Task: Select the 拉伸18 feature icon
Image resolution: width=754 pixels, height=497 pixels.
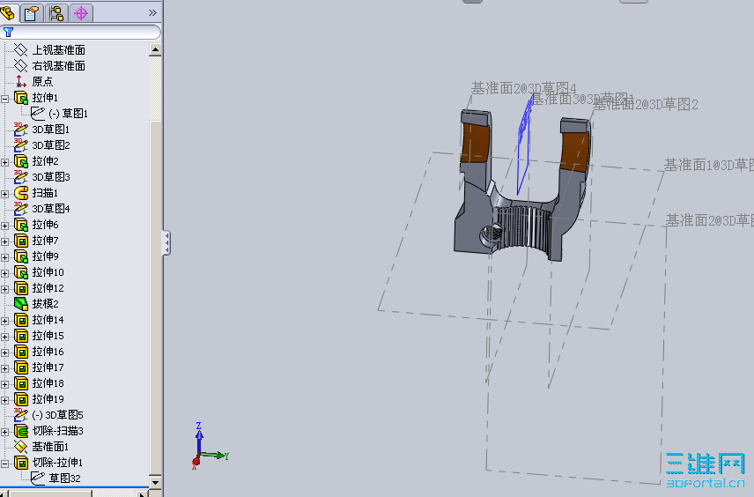Action: tap(20, 383)
